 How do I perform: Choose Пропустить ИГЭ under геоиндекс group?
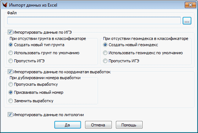pyautogui.click(x=105, y=61)
